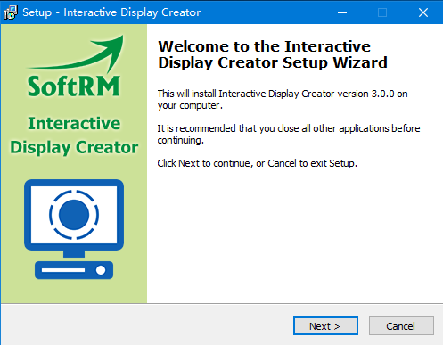Viewport: 443px width, 345px height.
Task: Click the window title 'Setup - Interactive Display Creator'
Action: coord(111,12)
